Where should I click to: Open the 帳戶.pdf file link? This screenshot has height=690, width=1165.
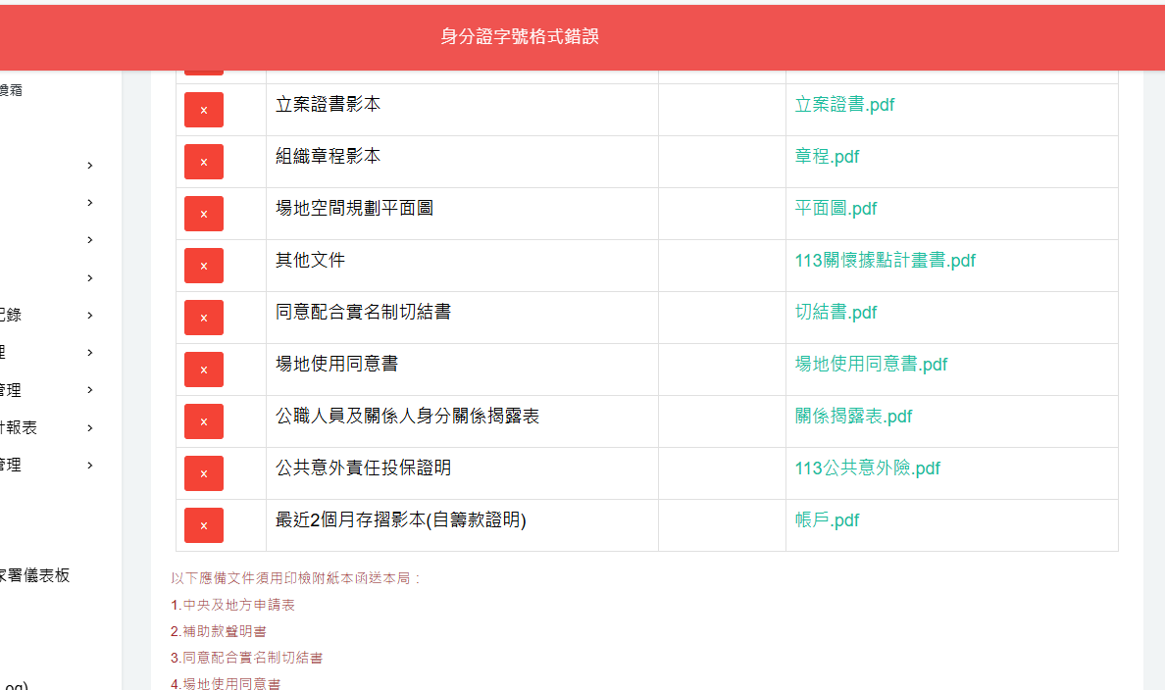(827, 520)
